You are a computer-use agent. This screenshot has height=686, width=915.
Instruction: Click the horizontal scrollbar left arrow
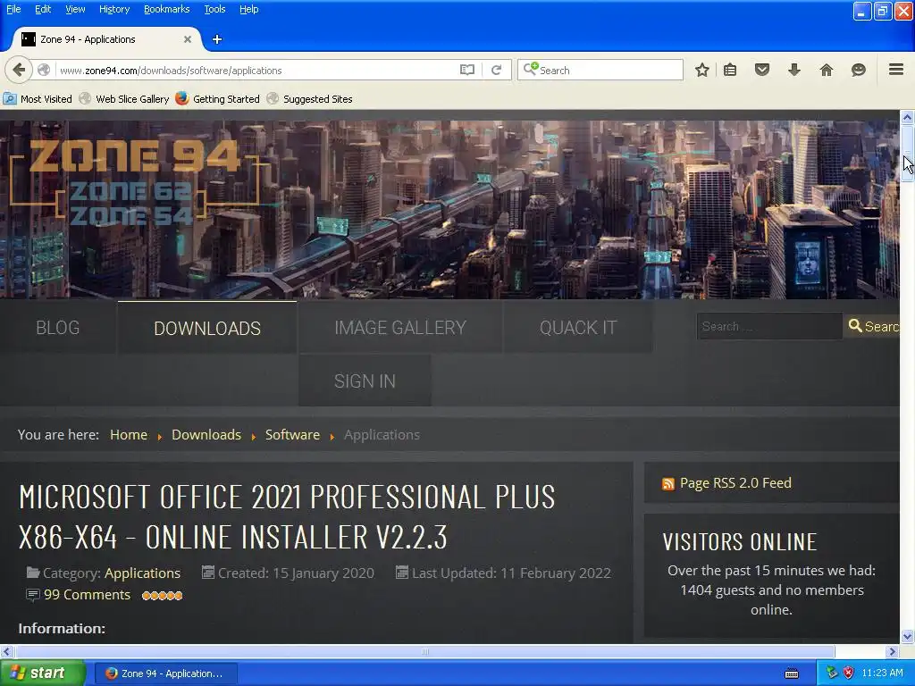click(x=7, y=651)
